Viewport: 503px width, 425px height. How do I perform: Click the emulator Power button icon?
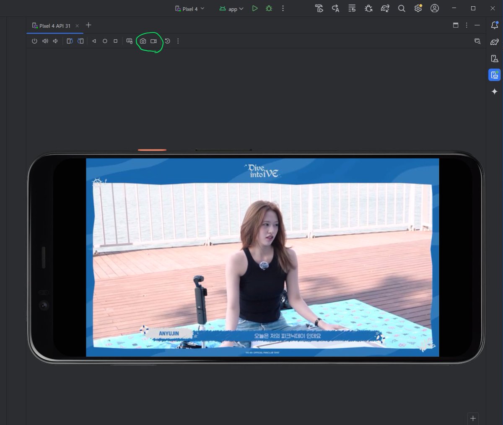[x=34, y=41]
